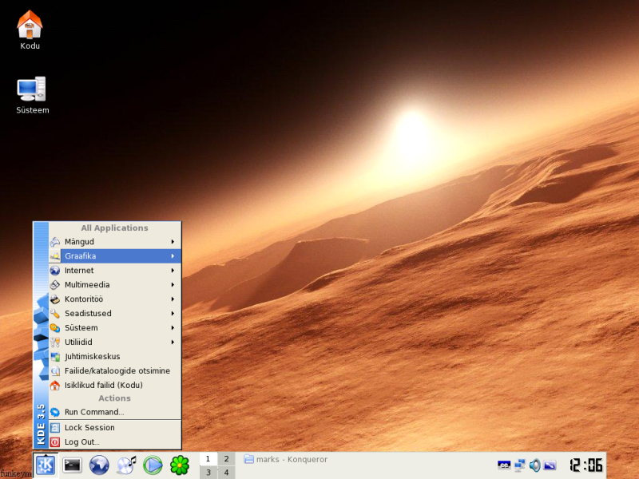639x479 pixels.
Task: Open Juhtimiskeskus control center
Action: pos(115,356)
